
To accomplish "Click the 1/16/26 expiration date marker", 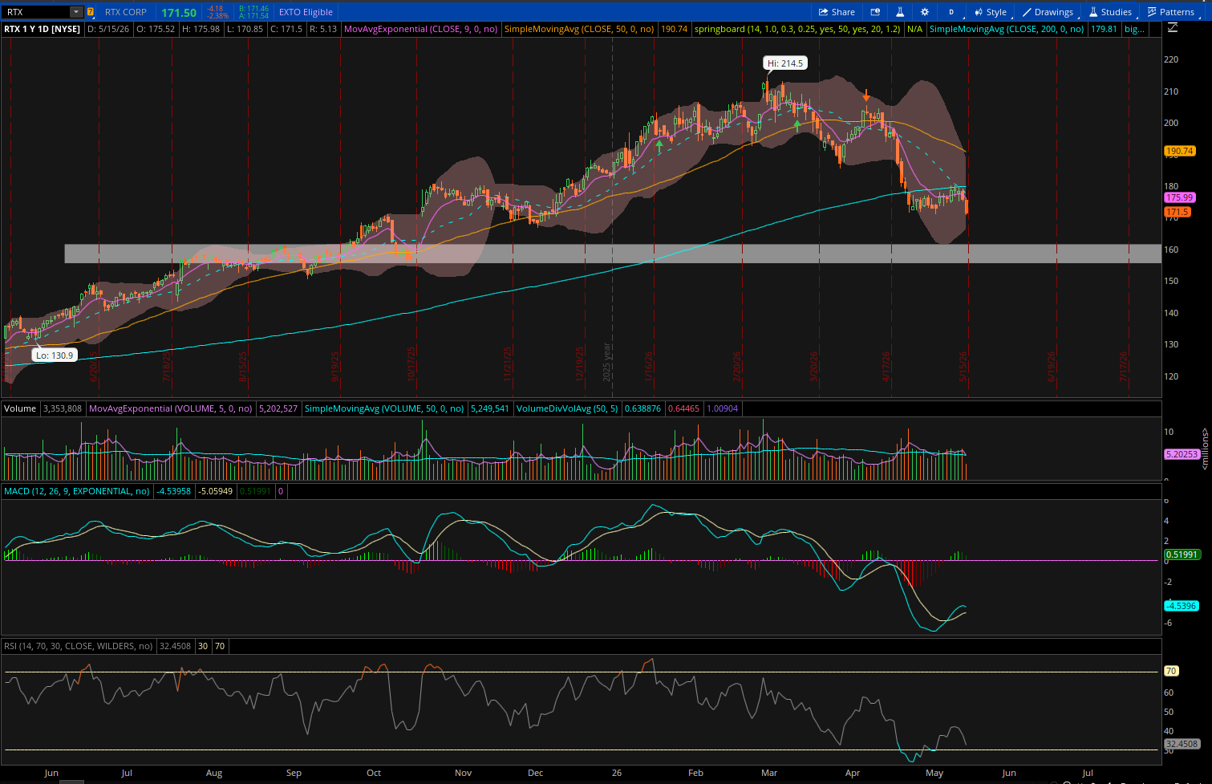I will click(x=649, y=368).
